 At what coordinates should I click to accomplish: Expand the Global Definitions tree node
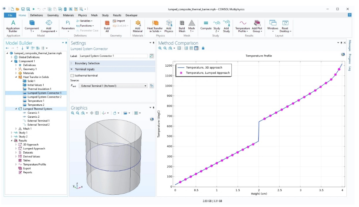(x=12, y=57)
